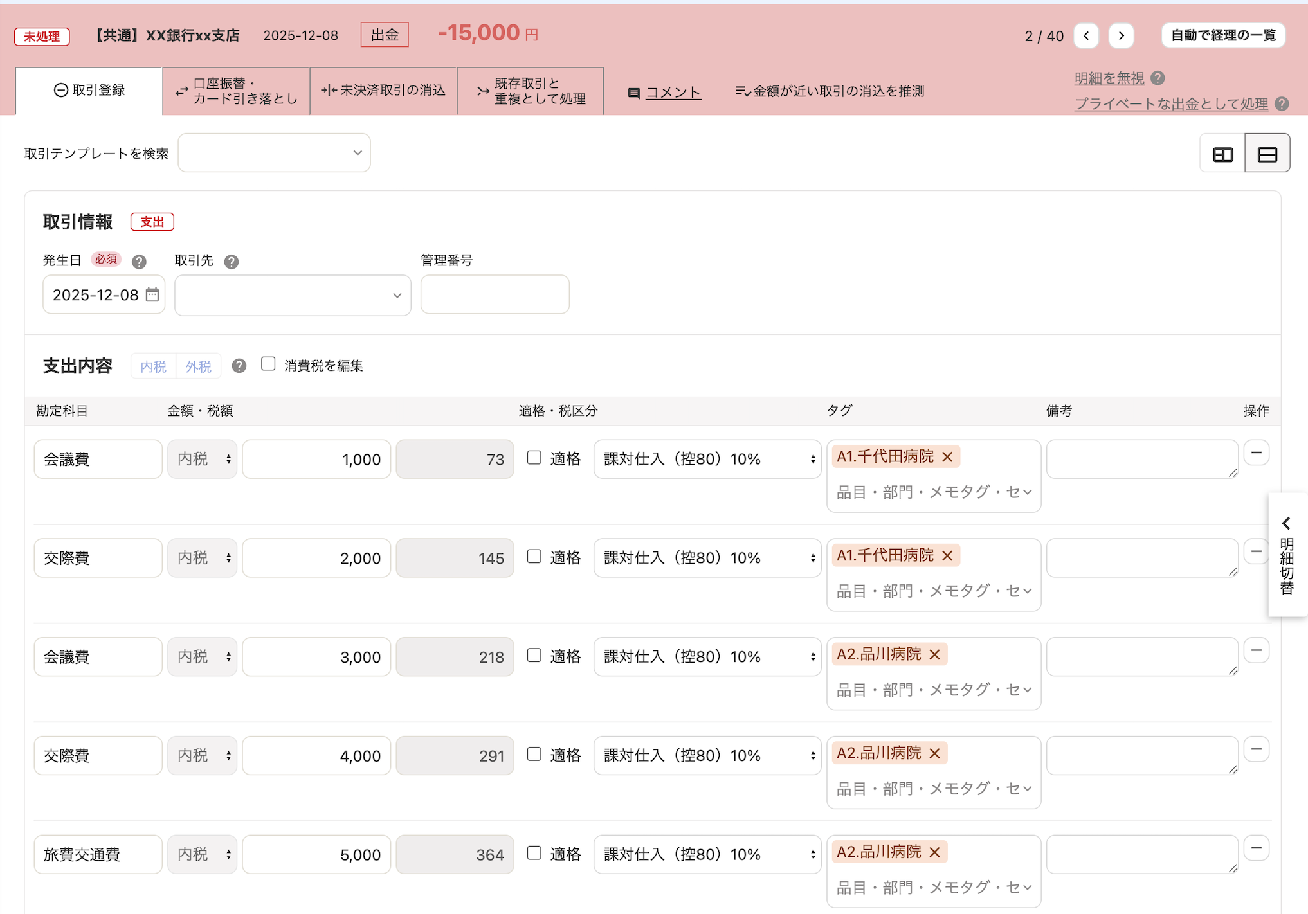The height and width of the screenshot is (914, 1308).
Task: Click the 交際費 account field in 4,000 row
Action: [x=98, y=755]
